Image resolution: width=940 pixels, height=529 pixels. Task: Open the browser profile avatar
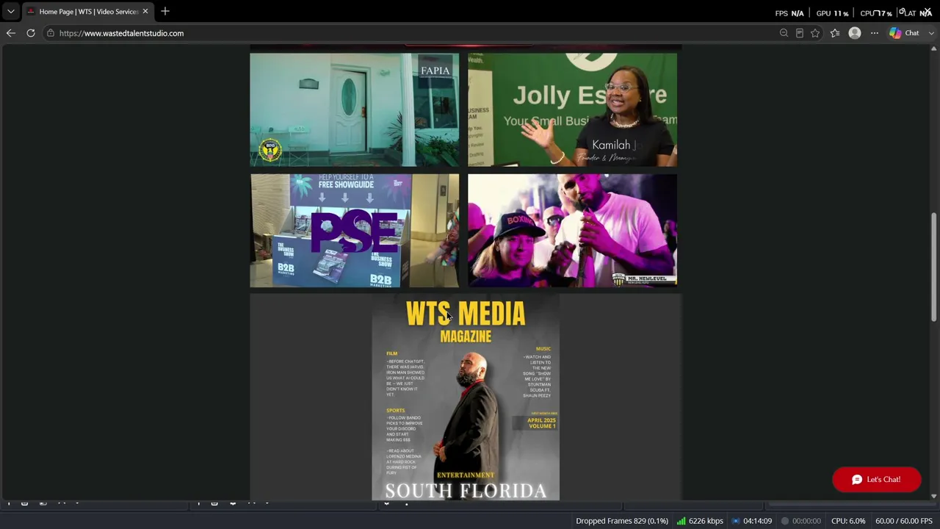point(855,33)
